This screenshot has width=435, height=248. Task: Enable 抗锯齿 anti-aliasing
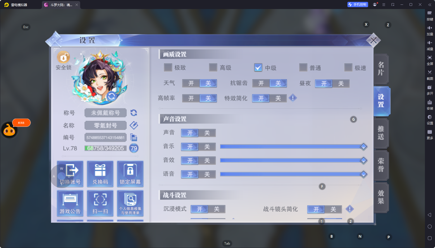coord(261,83)
